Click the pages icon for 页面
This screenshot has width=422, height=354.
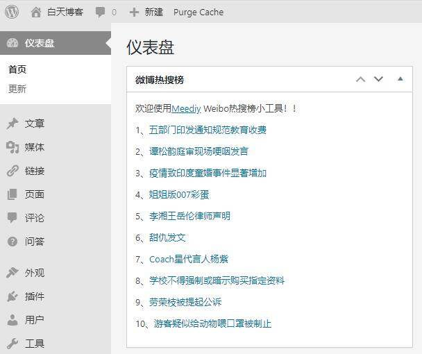[x=12, y=194]
